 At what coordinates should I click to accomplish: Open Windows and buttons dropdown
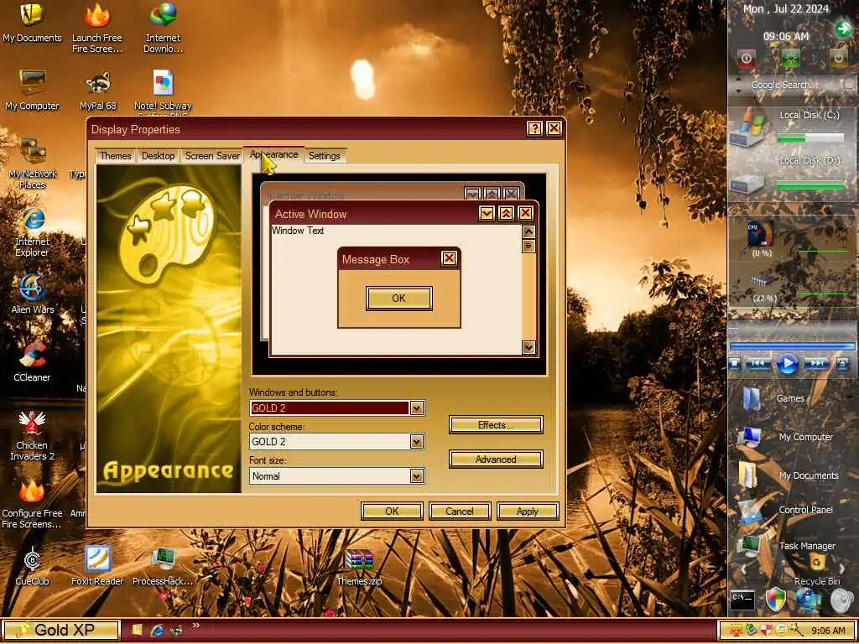point(417,408)
